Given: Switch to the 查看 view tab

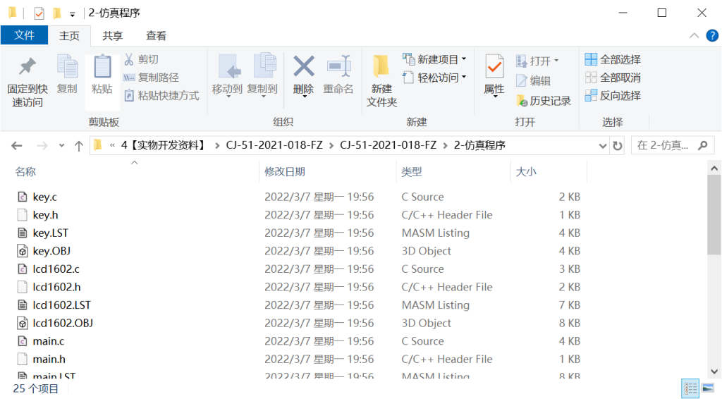Looking at the screenshot, I should tap(156, 36).
